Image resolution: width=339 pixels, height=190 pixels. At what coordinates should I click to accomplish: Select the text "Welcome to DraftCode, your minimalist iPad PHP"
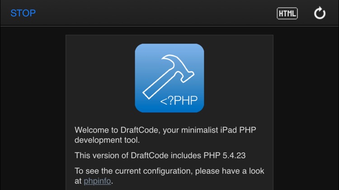(x=165, y=130)
